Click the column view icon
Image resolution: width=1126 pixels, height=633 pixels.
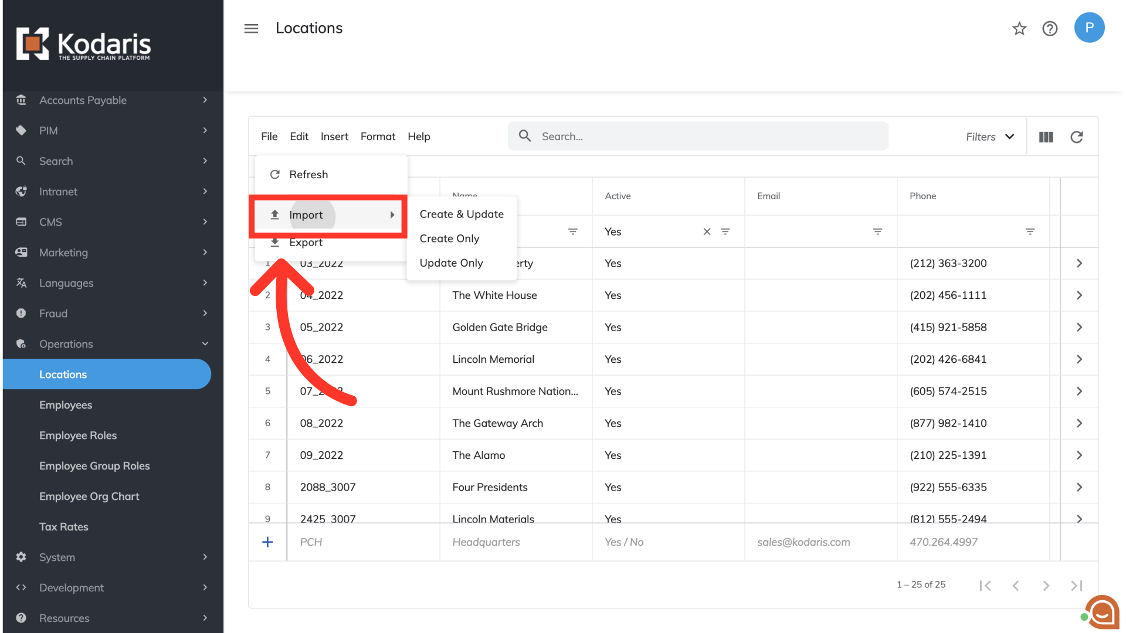(x=1046, y=137)
